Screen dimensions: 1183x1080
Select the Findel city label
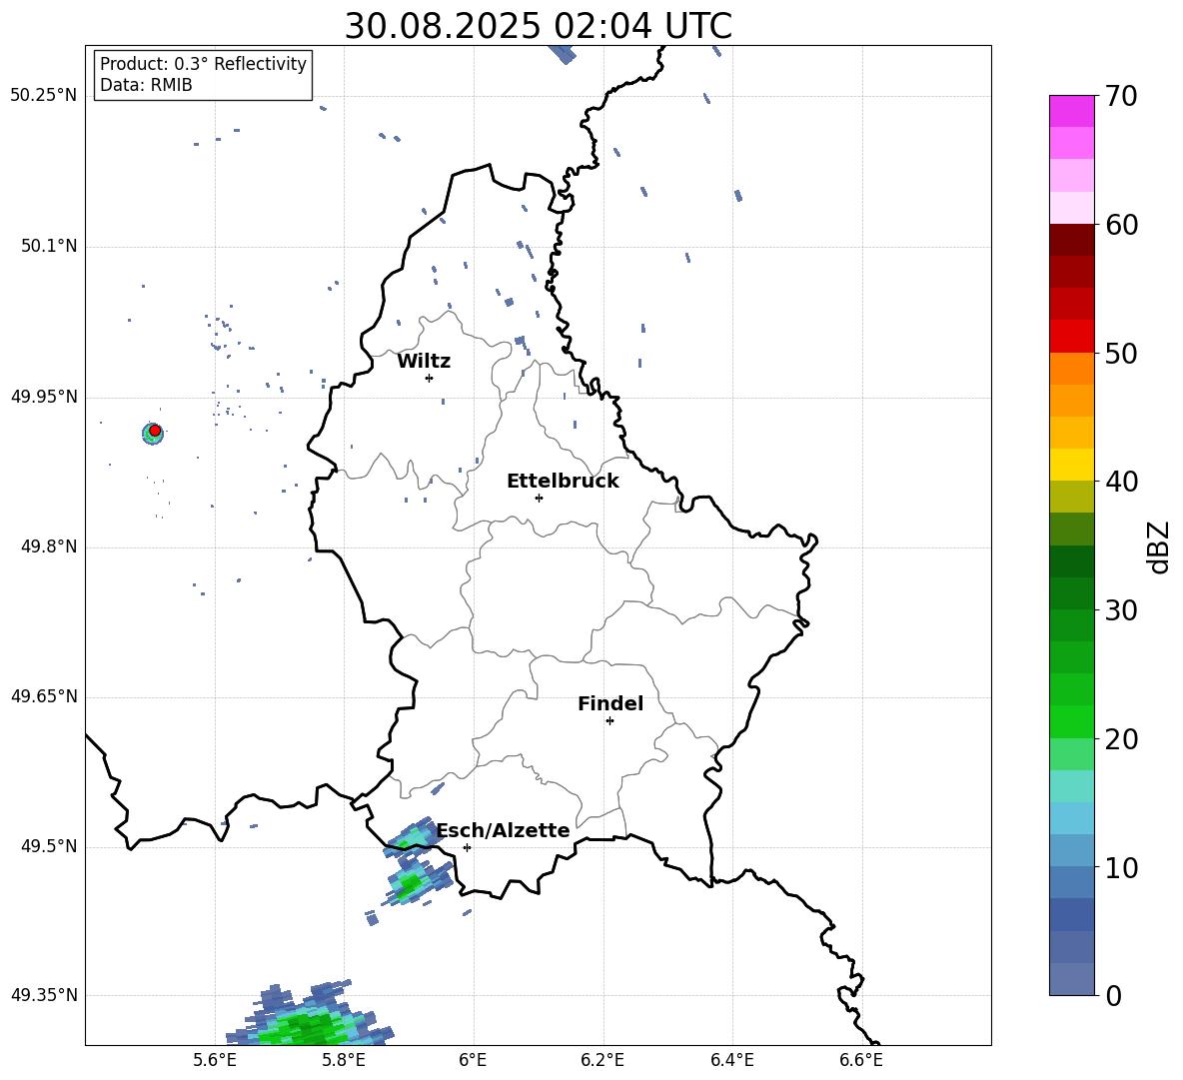click(x=610, y=703)
